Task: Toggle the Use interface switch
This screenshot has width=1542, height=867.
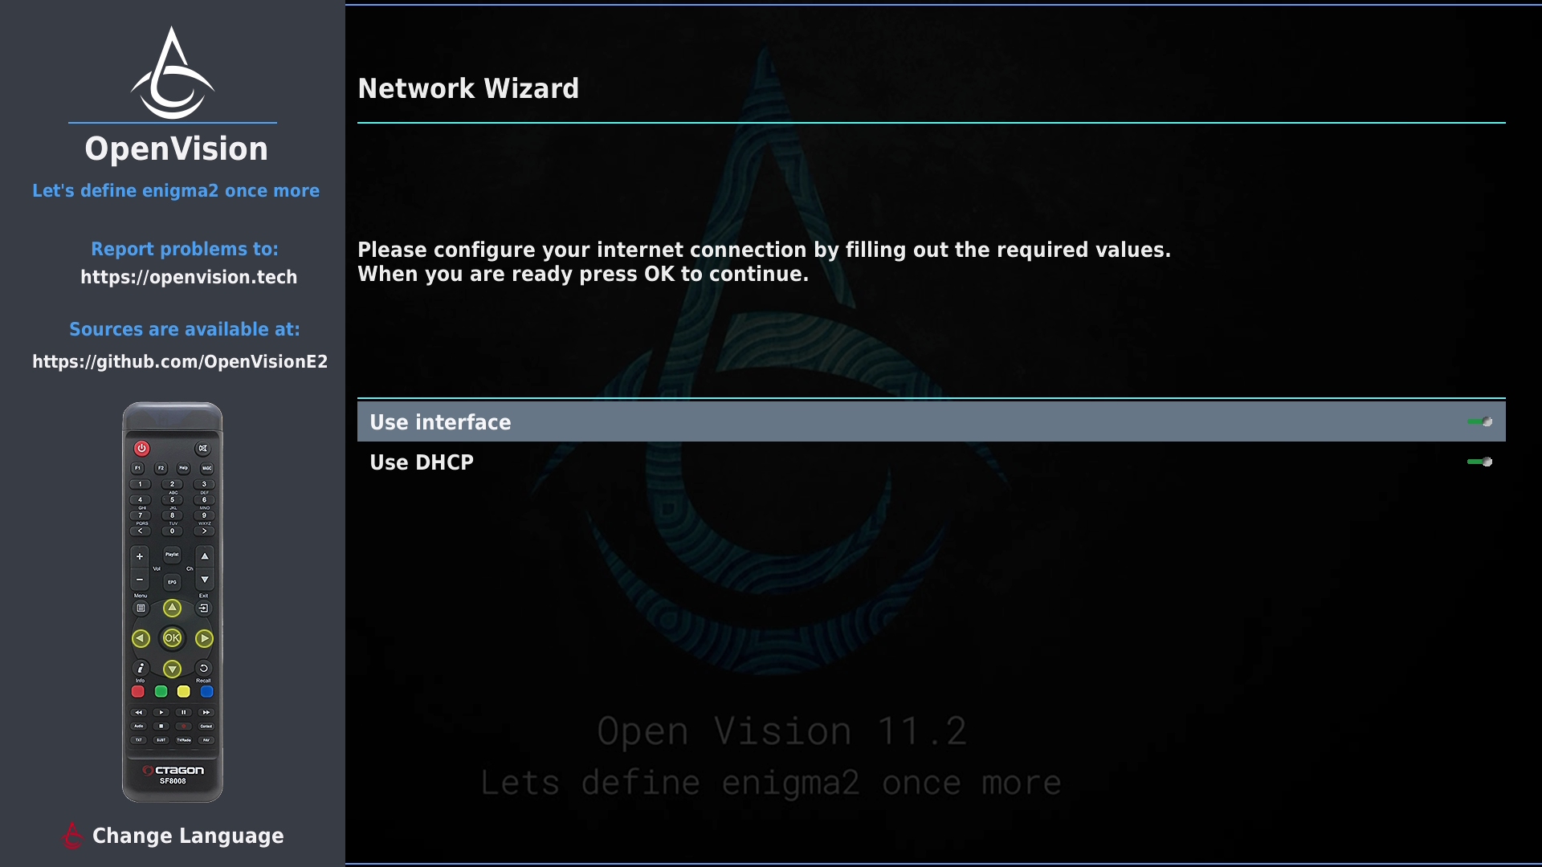Action: [x=1479, y=421]
